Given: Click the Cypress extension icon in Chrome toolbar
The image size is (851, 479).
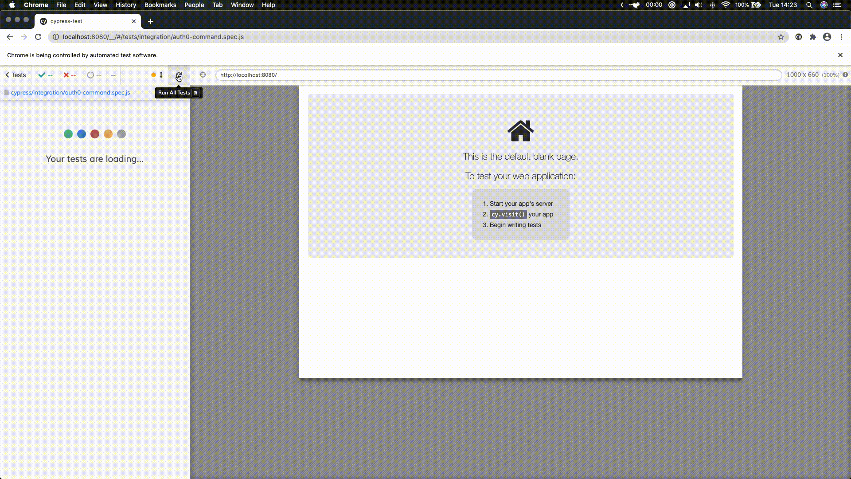Looking at the screenshot, I should pyautogui.click(x=799, y=37).
